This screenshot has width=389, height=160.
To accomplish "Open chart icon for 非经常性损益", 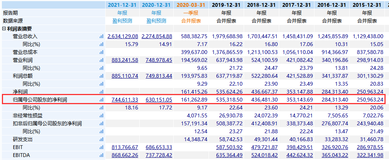I will coord(101,116).
